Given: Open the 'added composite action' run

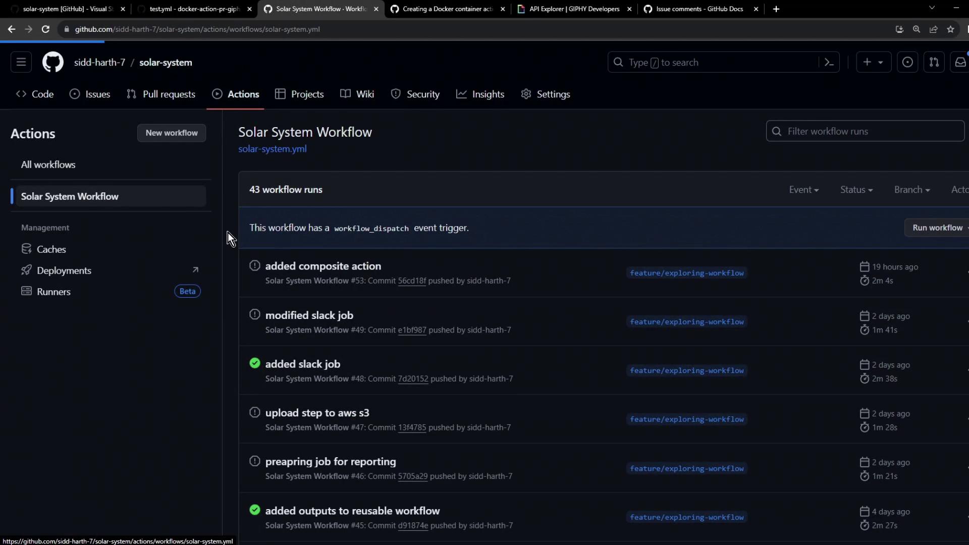Looking at the screenshot, I should (x=323, y=266).
